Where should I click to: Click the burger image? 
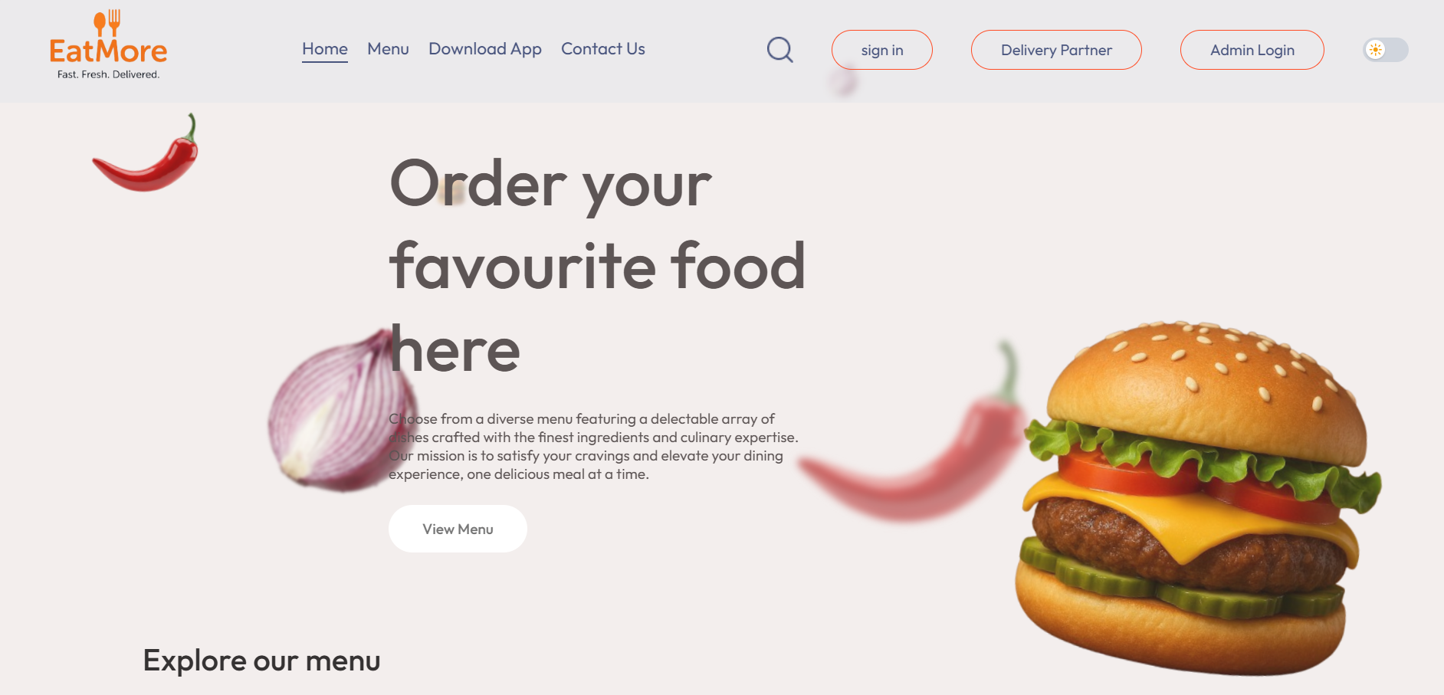1197,498
